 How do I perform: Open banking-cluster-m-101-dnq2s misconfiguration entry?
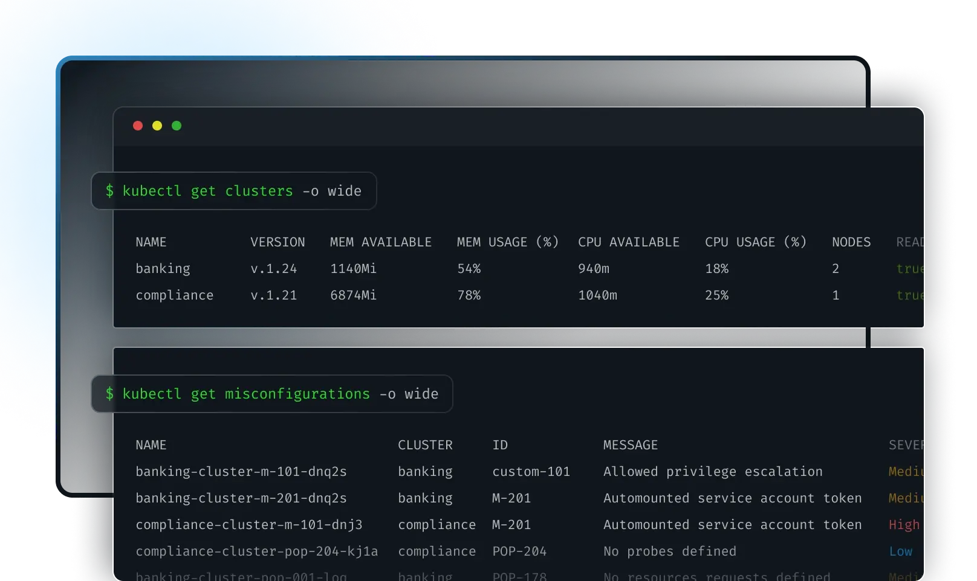point(241,472)
